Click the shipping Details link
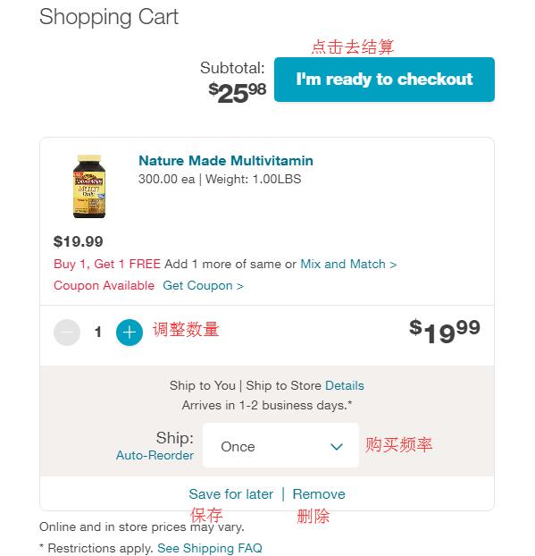Screen dimensions: 535x556 tap(345, 385)
